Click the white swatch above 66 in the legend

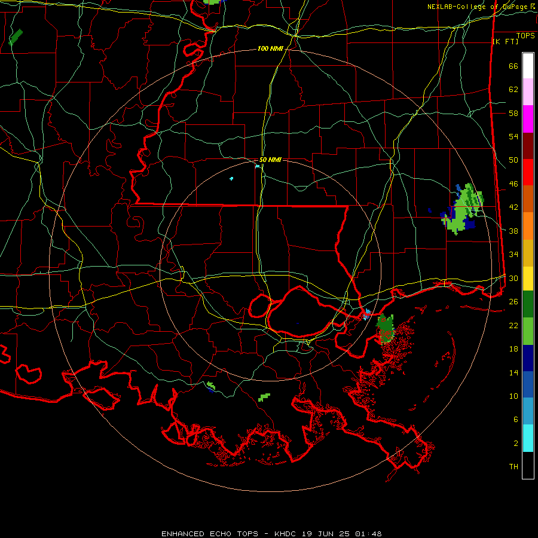tap(528, 66)
